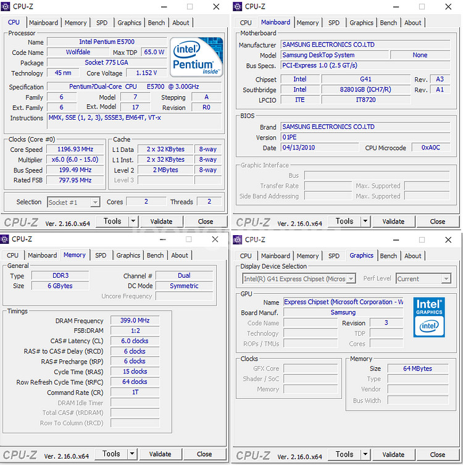Click the 0xA0C CPU microcode value
The width and height of the screenshot is (463, 466).
coord(431,148)
